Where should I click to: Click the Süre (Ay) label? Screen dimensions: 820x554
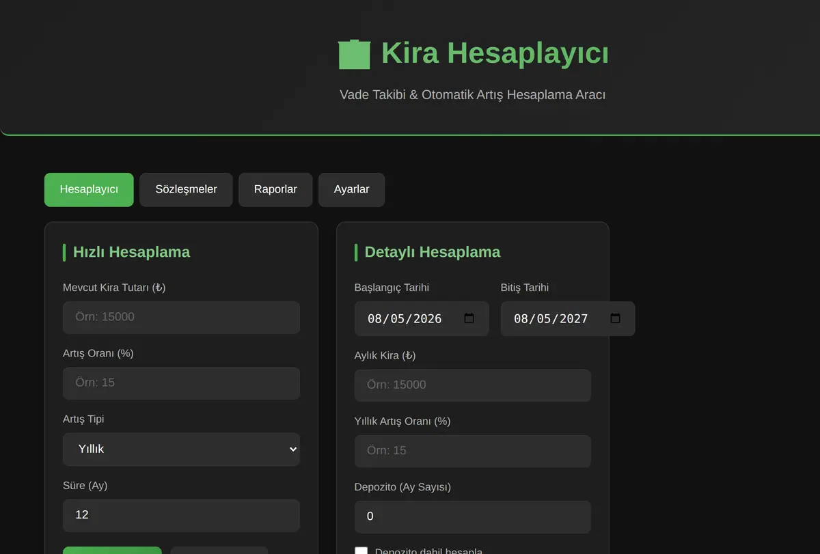[85, 486]
